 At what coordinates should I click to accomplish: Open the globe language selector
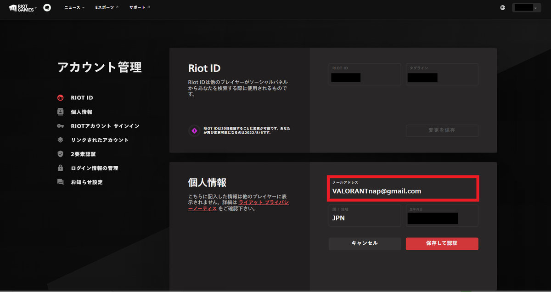tap(503, 8)
